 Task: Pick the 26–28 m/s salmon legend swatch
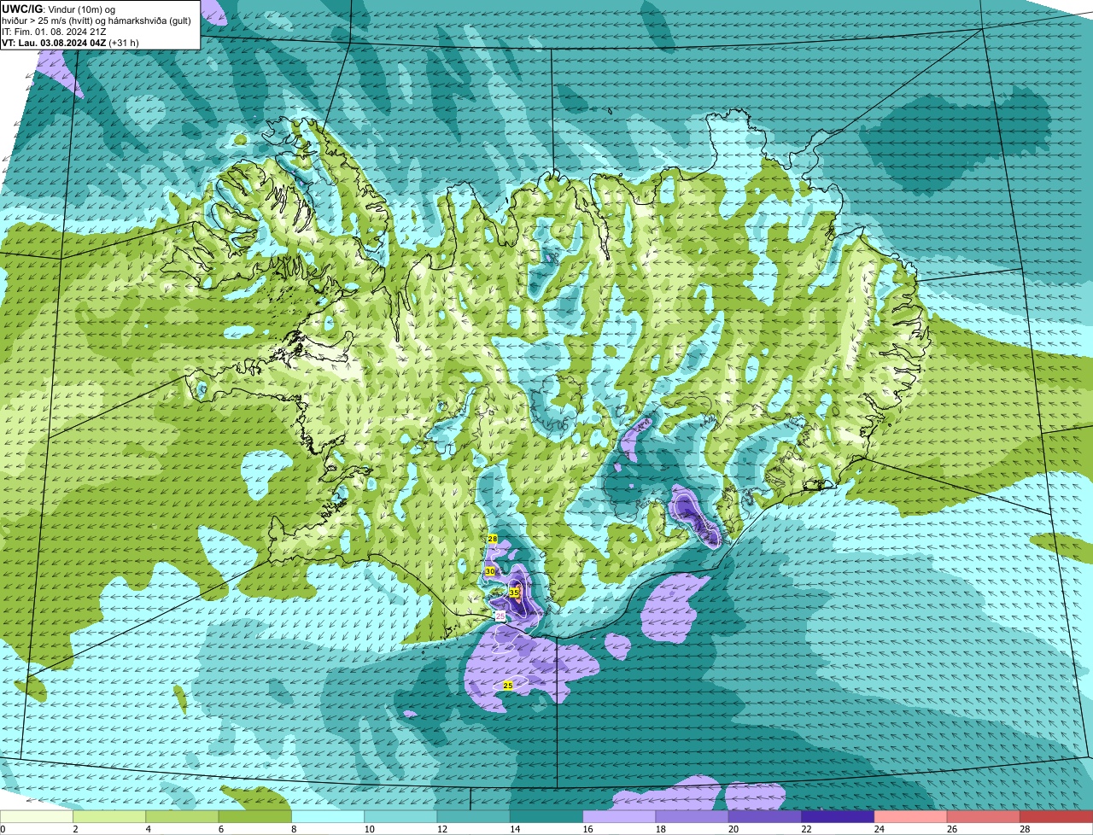(982, 816)
